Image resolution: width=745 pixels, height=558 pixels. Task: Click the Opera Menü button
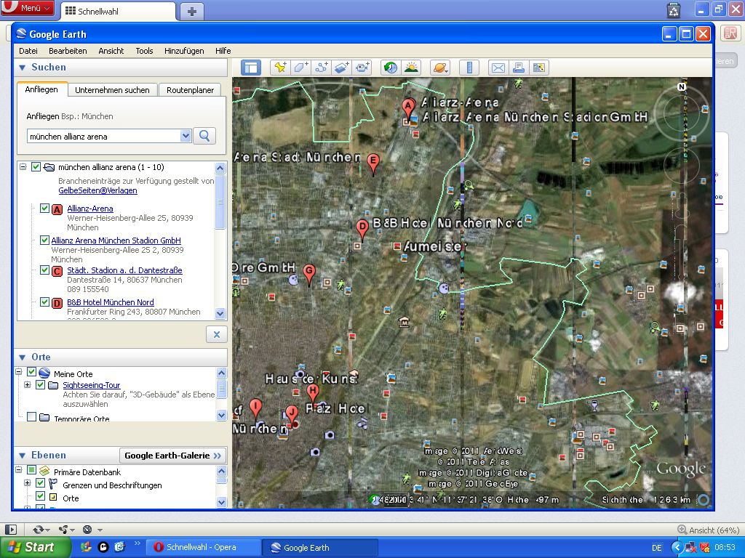click(28, 8)
